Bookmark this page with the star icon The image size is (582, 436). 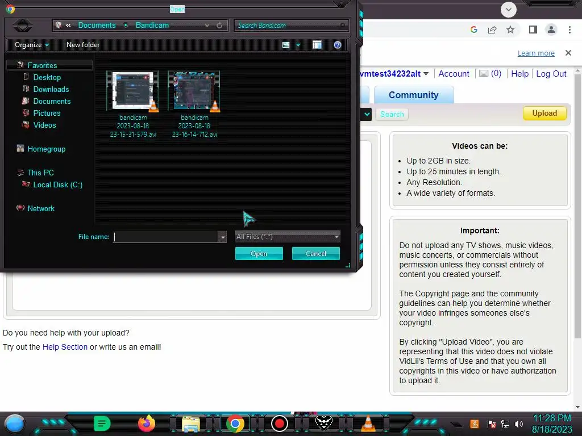pos(510,30)
